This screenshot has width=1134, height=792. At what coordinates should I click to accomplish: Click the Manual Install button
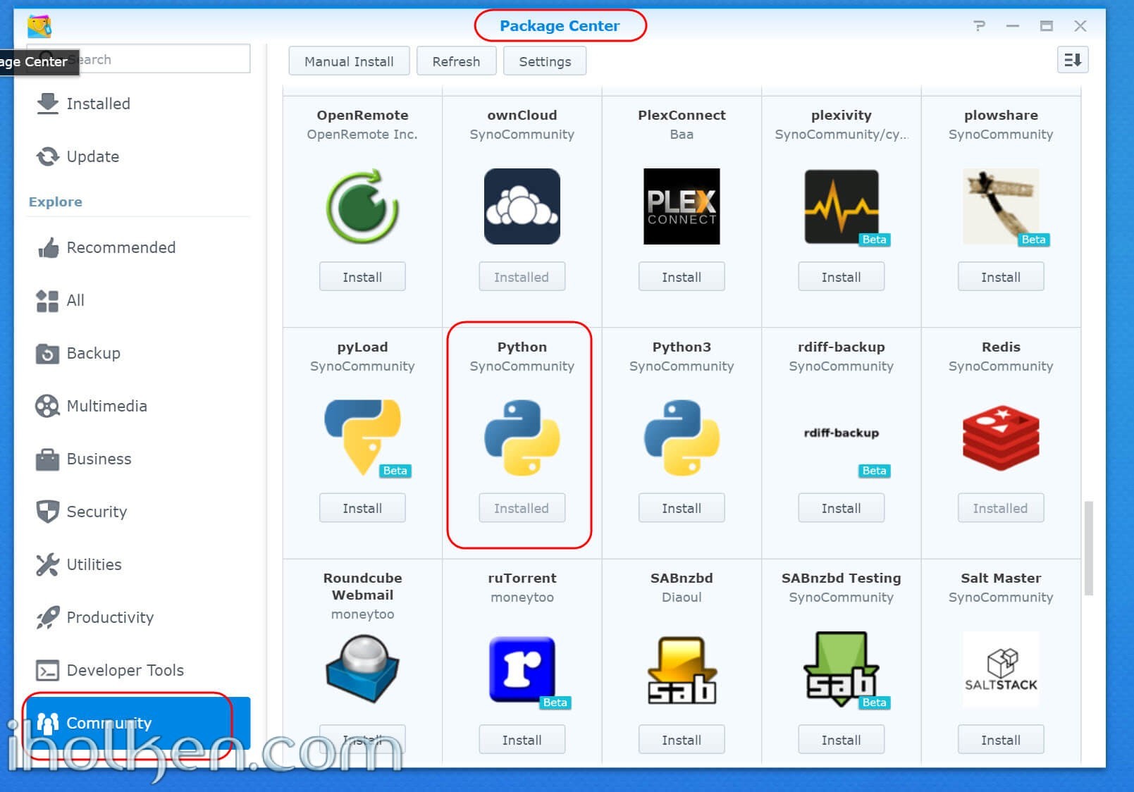(349, 61)
